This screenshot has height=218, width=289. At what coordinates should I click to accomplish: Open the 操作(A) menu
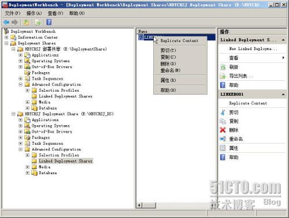[34, 13]
